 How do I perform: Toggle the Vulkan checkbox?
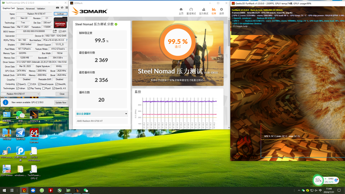click(17, 88)
